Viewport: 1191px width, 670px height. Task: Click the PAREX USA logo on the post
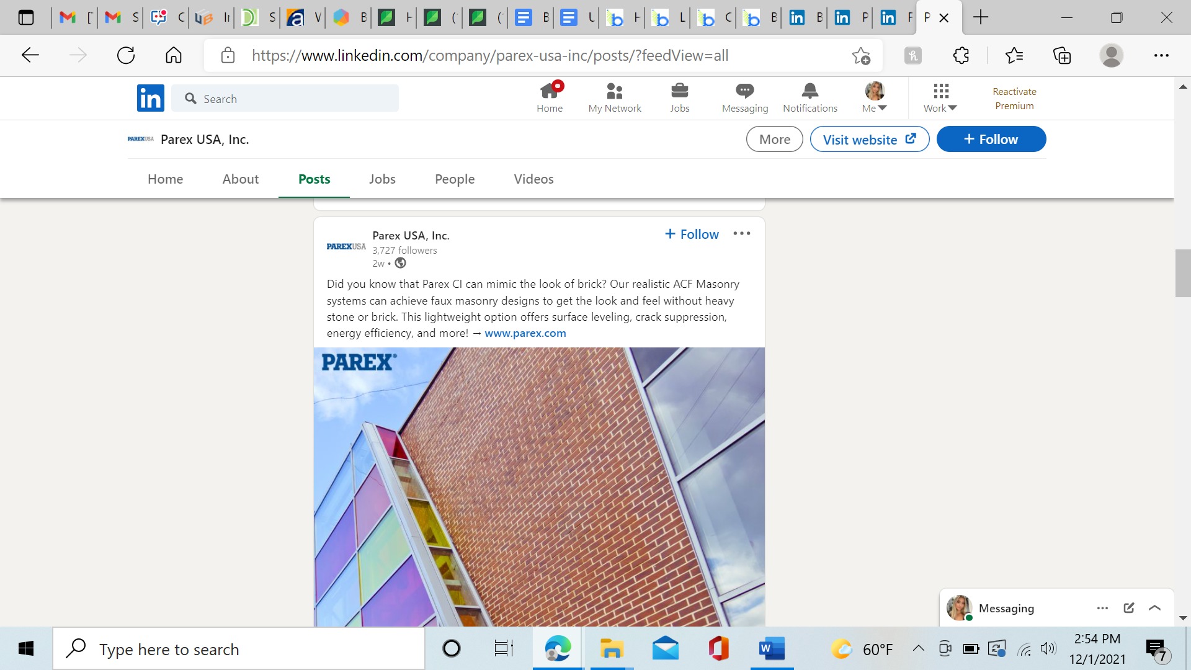346,246
